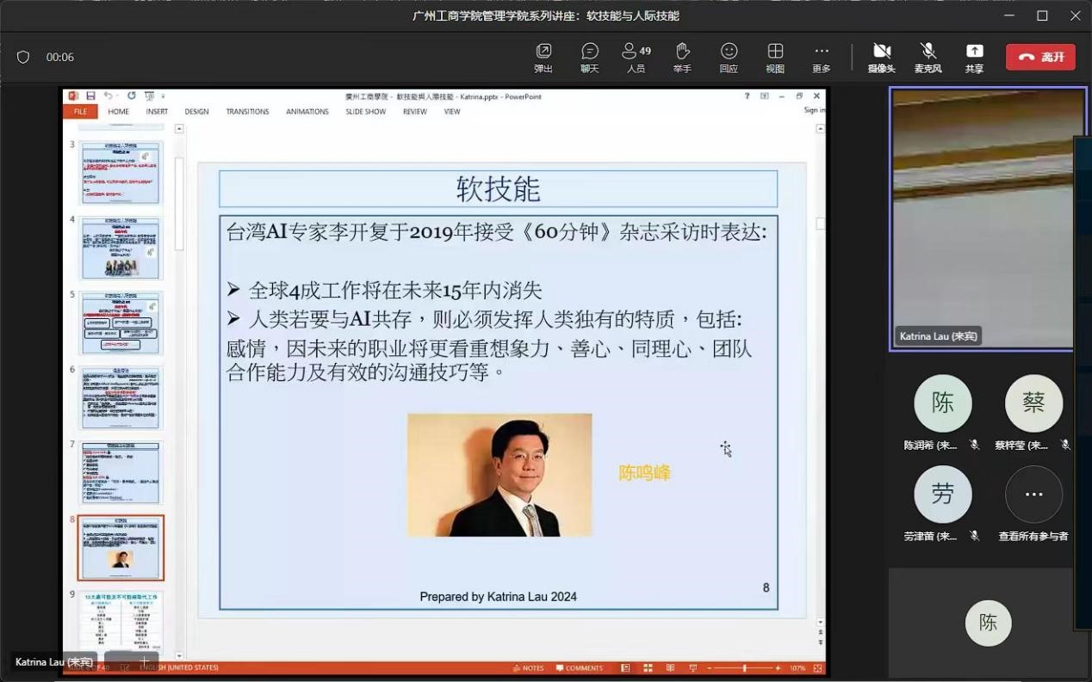Change the layout via 视图 icon
Viewport: 1092px width, 682px height.
(775, 57)
